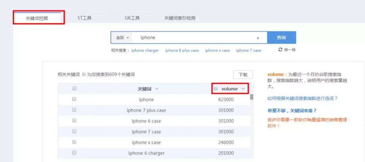Image resolution: width=365 pixels, height=162 pixels.
Task: Click the blue 查询 search button
Action: point(282,38)
